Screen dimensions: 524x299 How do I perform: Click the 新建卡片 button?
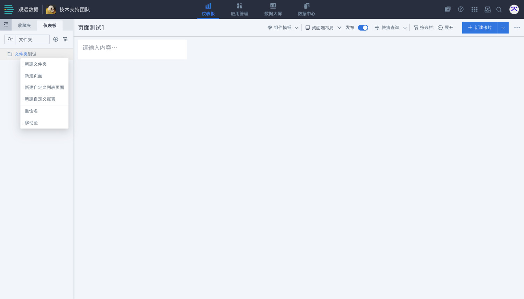[x=480, y=28]
